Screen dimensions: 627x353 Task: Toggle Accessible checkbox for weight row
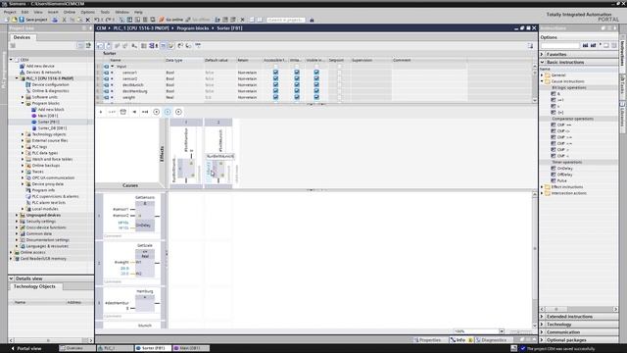click(x=275, y=97)
